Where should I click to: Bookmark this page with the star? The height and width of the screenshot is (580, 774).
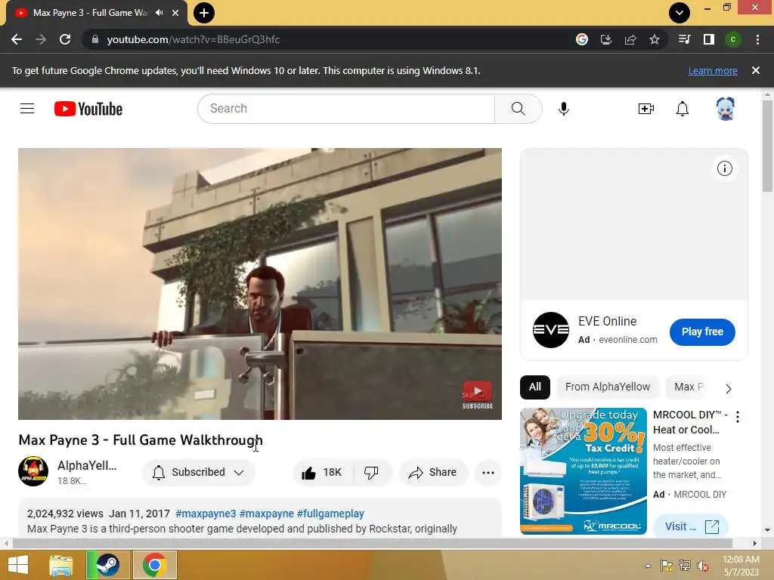point(655,39)
